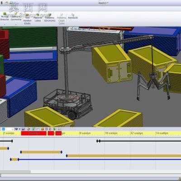
Task: Click the 8 saniye mark on the time ruler
Action: pos(85,133)
